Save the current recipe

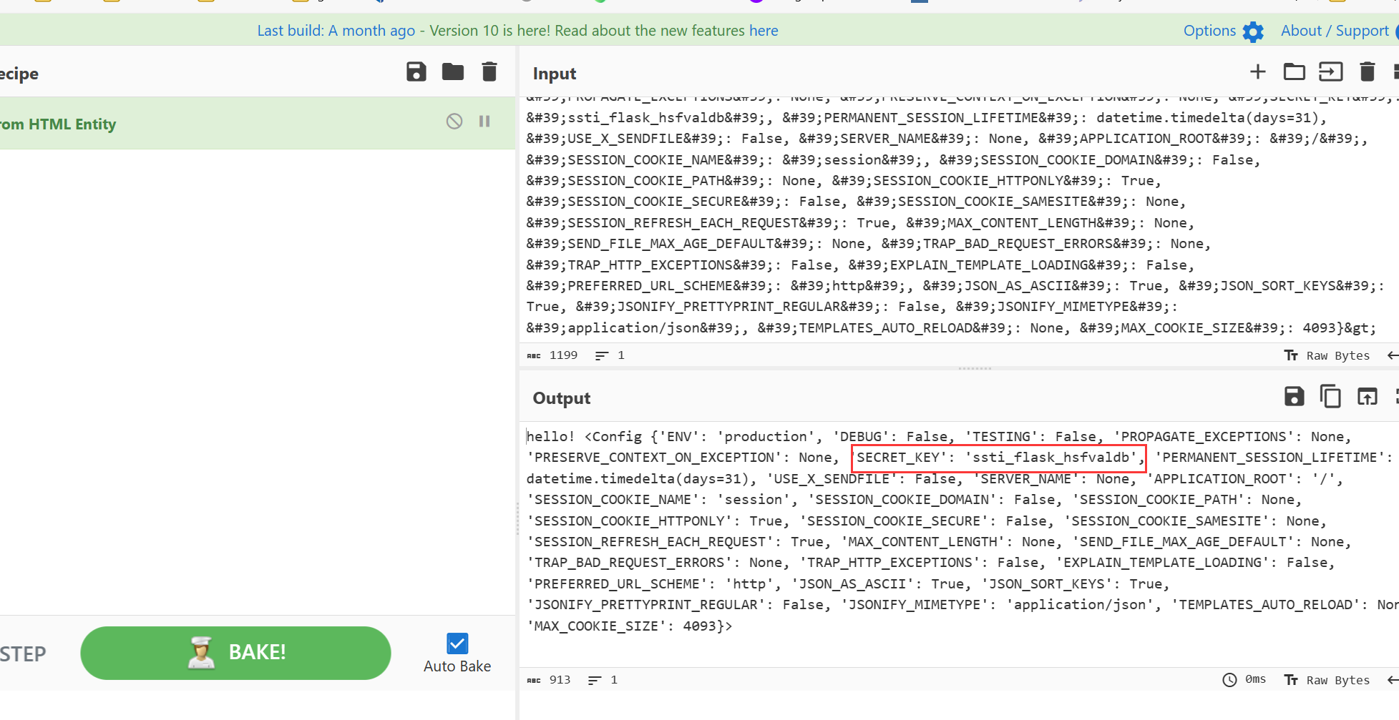coord(416,72)
